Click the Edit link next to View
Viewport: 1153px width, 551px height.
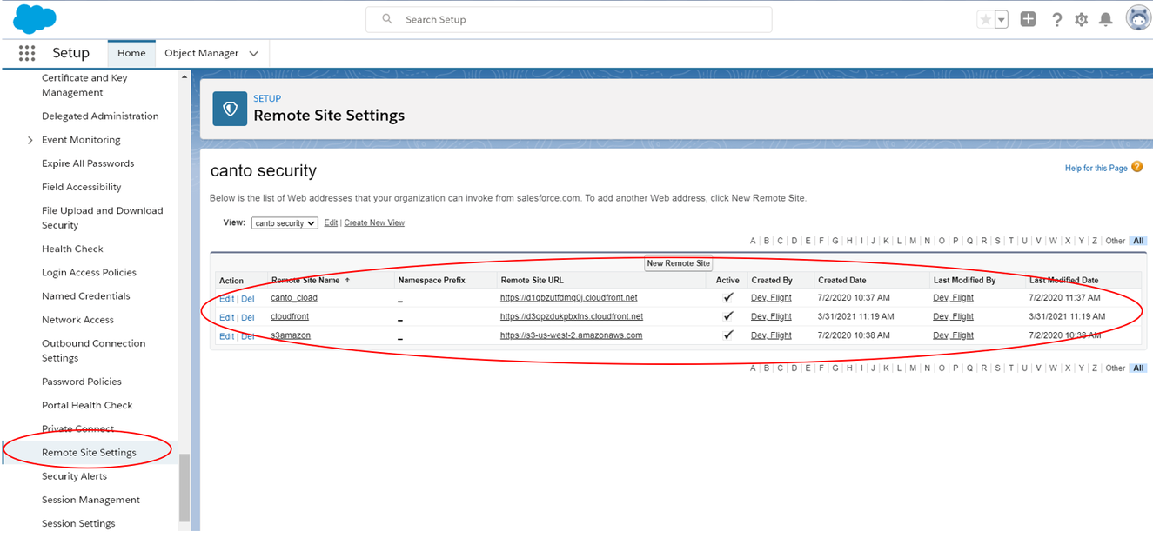[x=331, y=223]
